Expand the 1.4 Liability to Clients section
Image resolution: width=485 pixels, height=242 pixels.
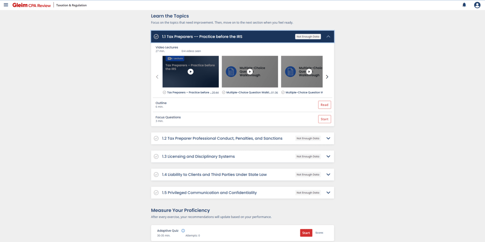click(328, 174)
